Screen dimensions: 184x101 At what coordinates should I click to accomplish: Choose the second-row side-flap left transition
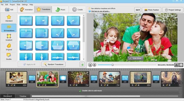tap(42, 33)
